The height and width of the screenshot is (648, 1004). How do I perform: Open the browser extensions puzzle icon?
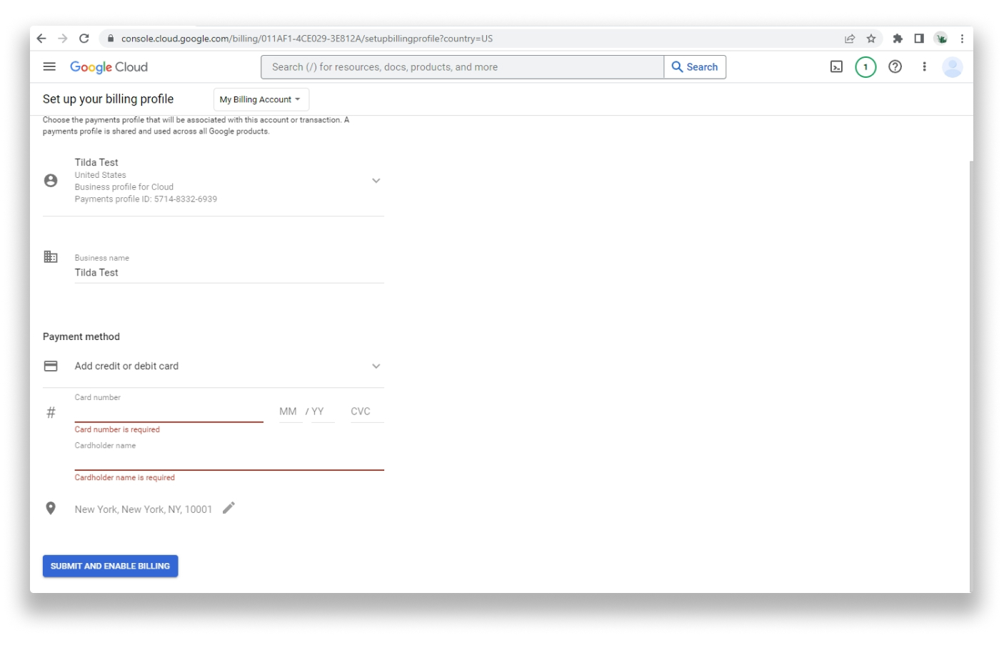pos(898,39)
